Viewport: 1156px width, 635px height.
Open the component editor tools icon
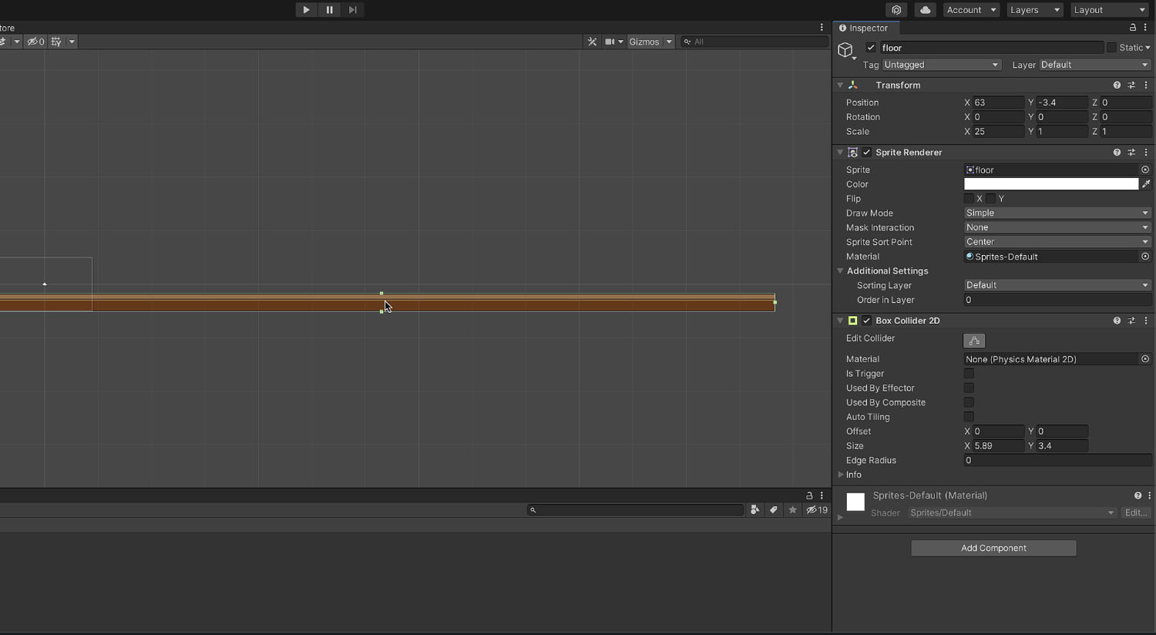pyautogui.click(x=592, y=42)
